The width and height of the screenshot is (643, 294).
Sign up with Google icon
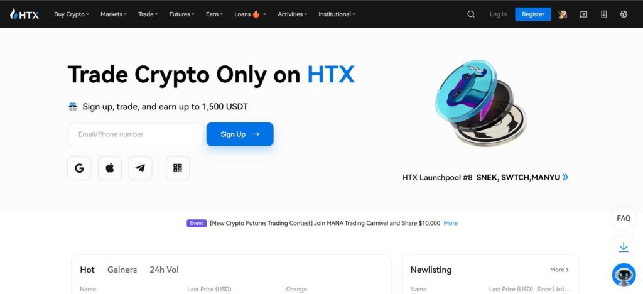79,168
